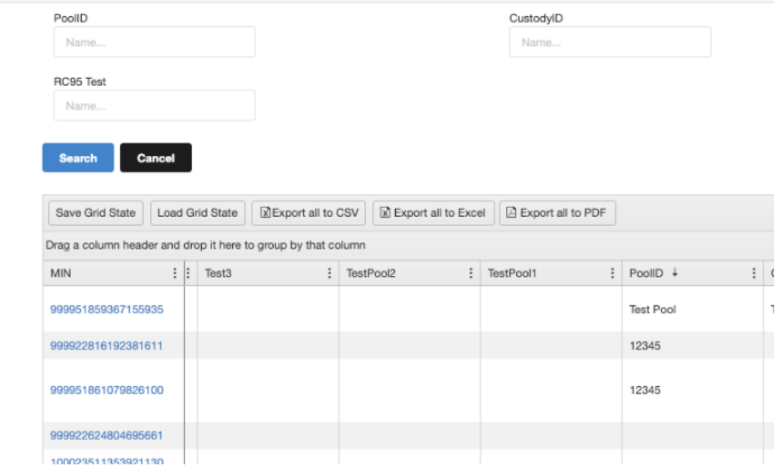The height and width of the screenshot is (468, 783).
Task: Open TestPool1 column menu dots
Action: (613, 273)
